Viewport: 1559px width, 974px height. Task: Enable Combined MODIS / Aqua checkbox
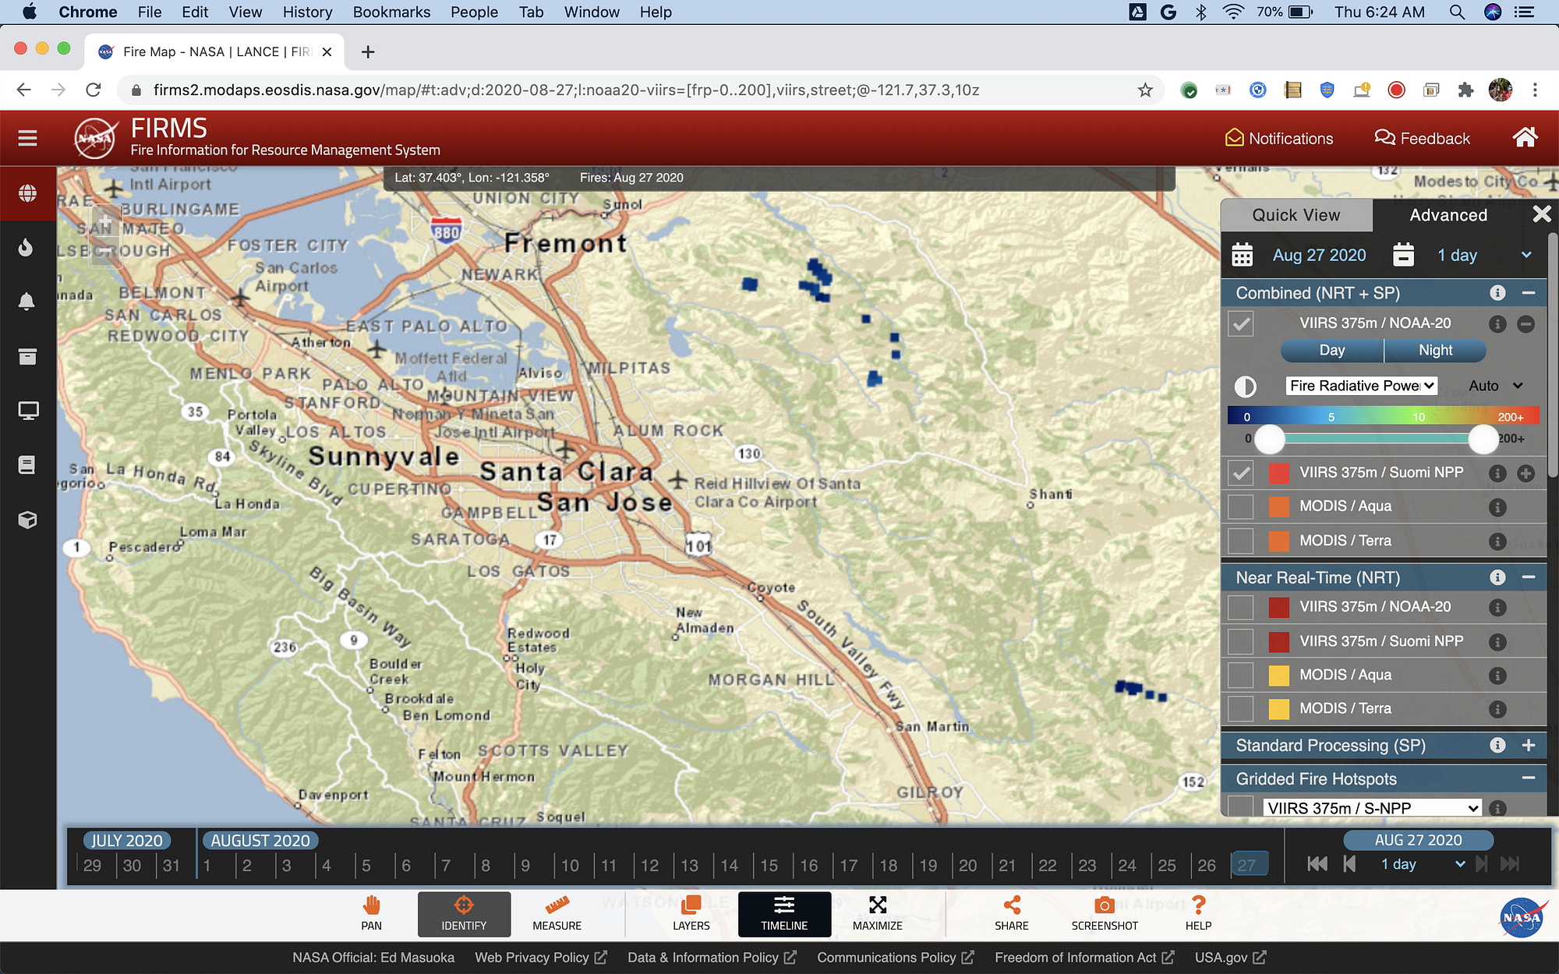(x=1241, y=506)
